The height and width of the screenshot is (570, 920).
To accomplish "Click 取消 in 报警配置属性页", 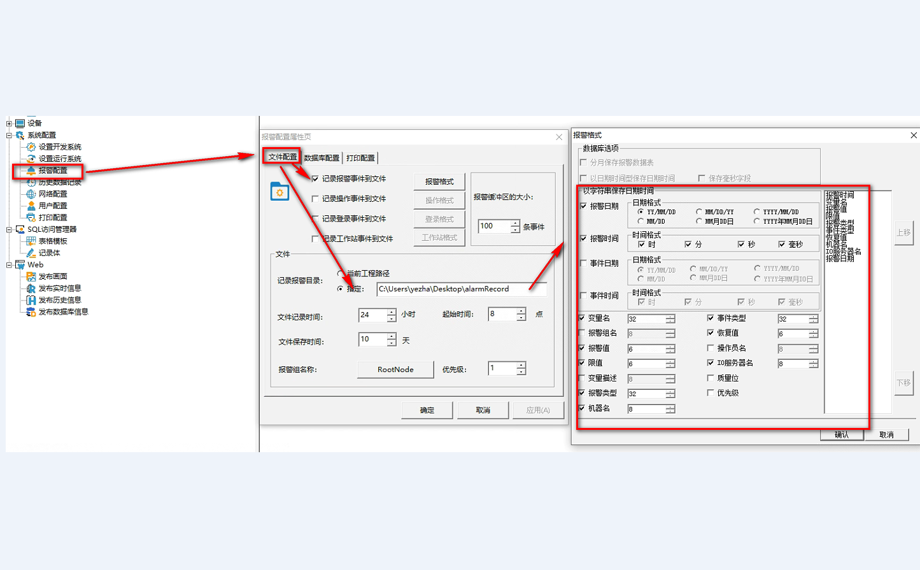I will [483, 410].
